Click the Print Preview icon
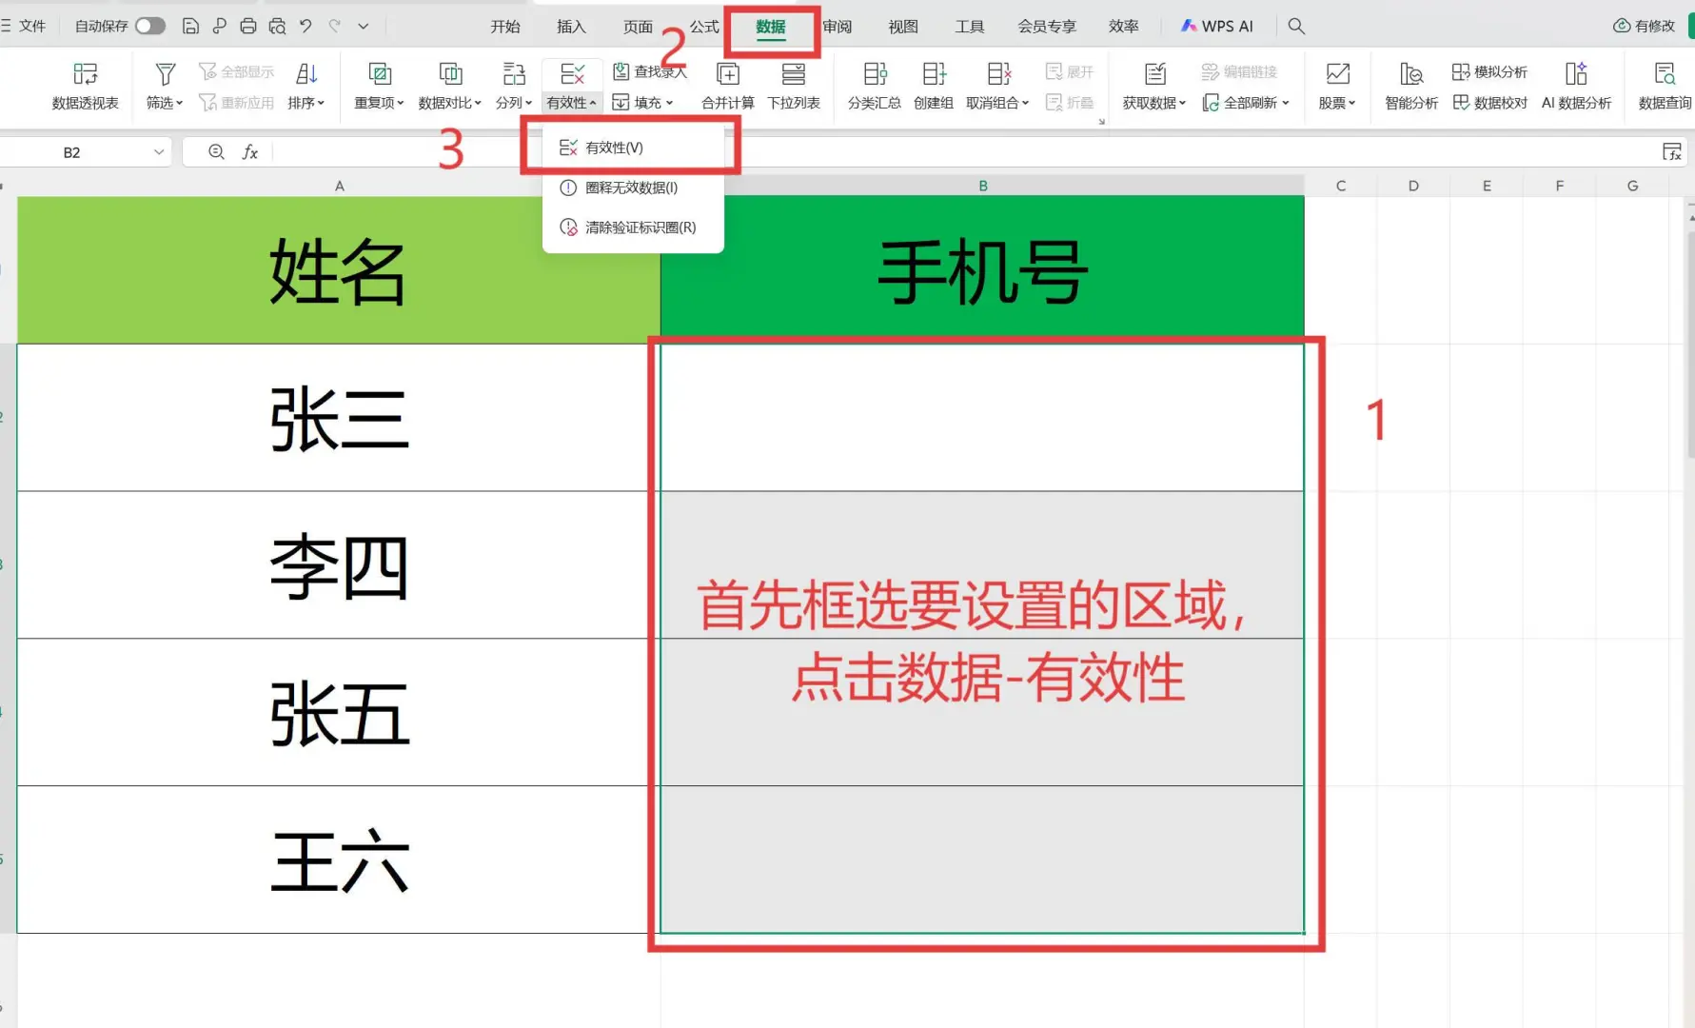Screen dimensions: 1695x1028 coord(277,26)
